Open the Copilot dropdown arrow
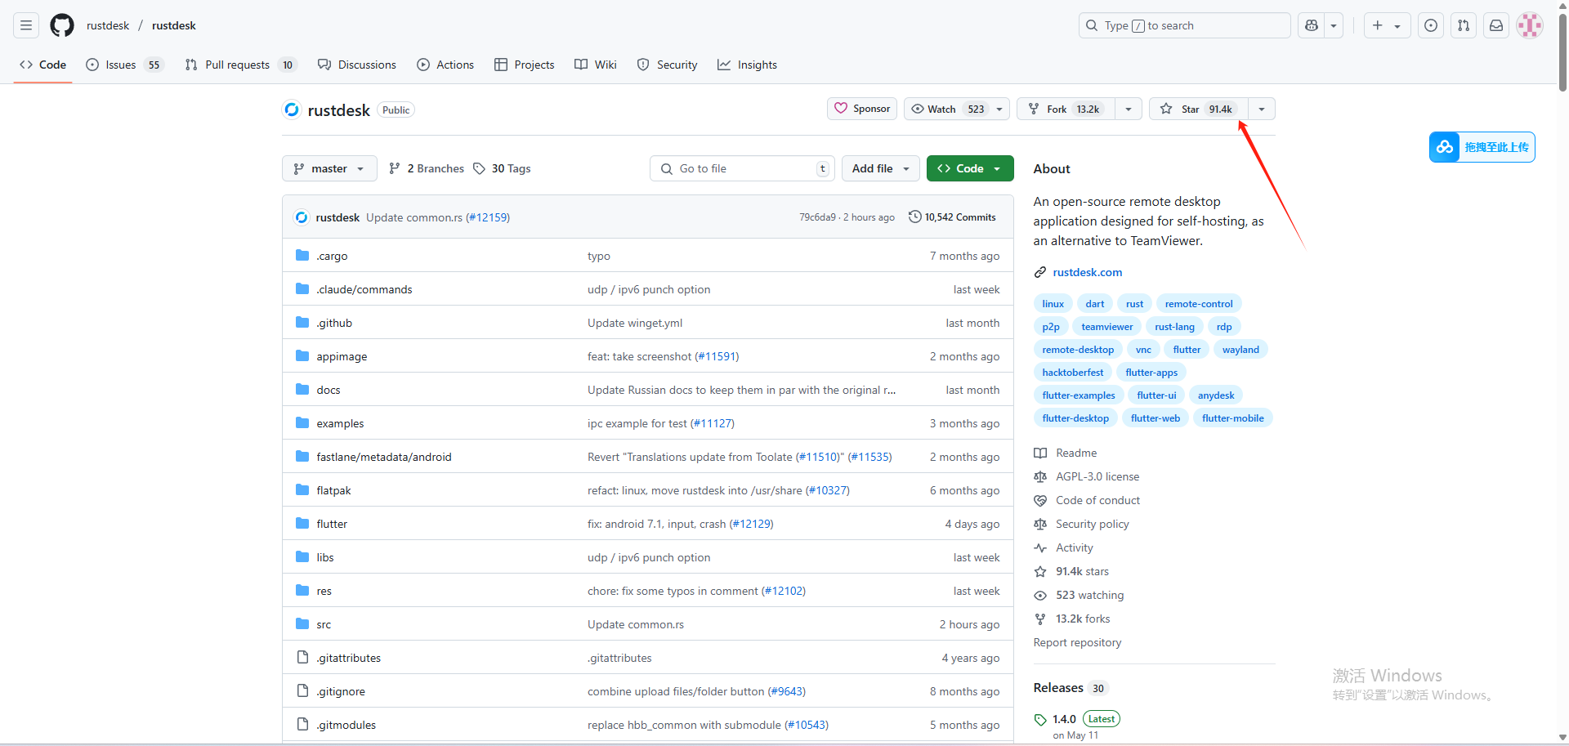The image size is (1569, 746). [1334, 25]
